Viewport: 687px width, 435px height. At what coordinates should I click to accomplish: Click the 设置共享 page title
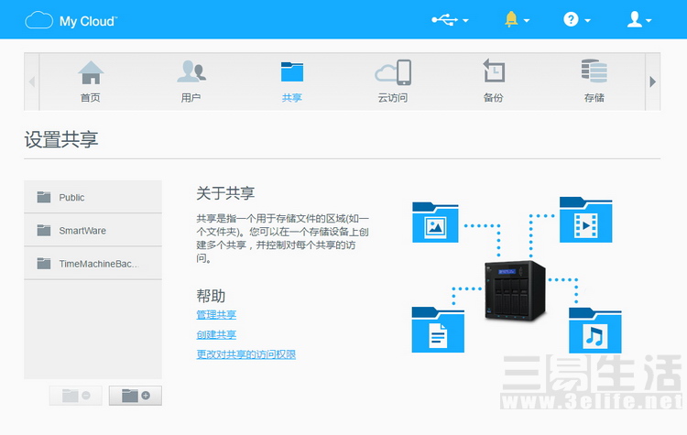60,140
